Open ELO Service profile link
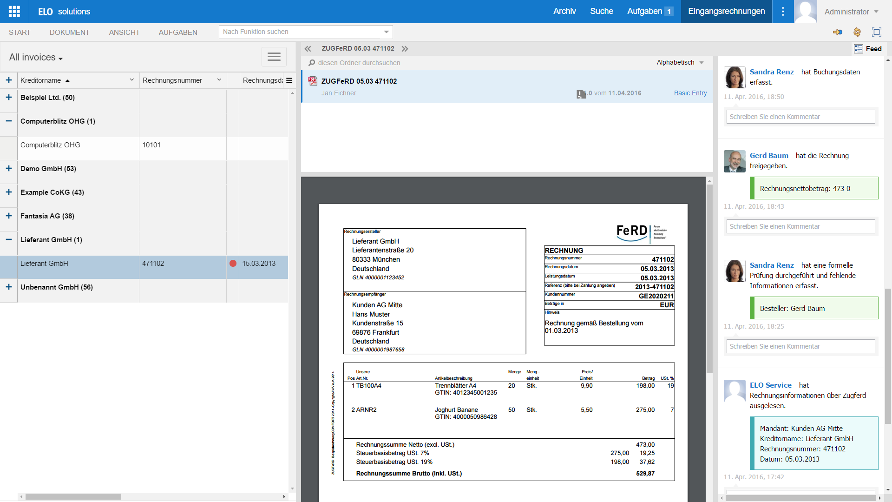The image size is (892, 502). (771, 385)
